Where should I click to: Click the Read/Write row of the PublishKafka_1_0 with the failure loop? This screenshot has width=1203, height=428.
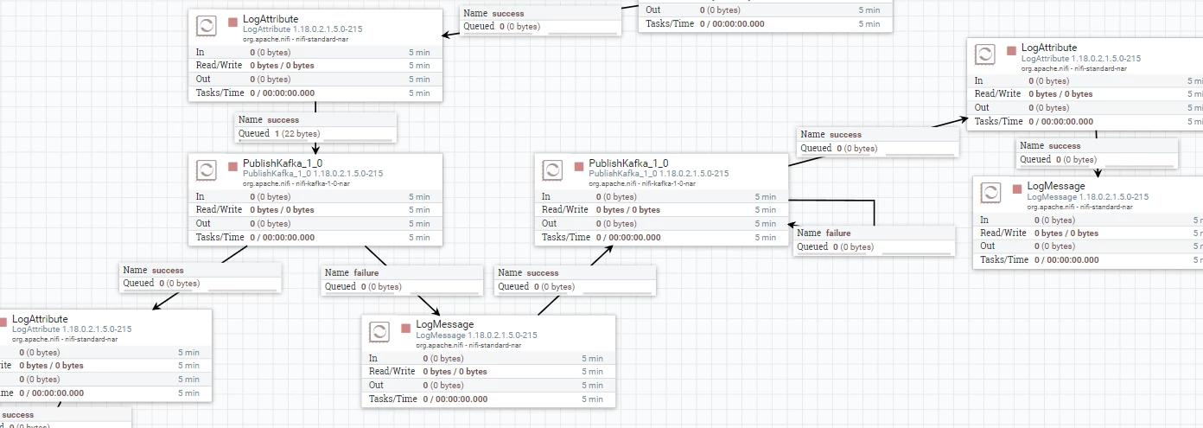pos(661,210)
